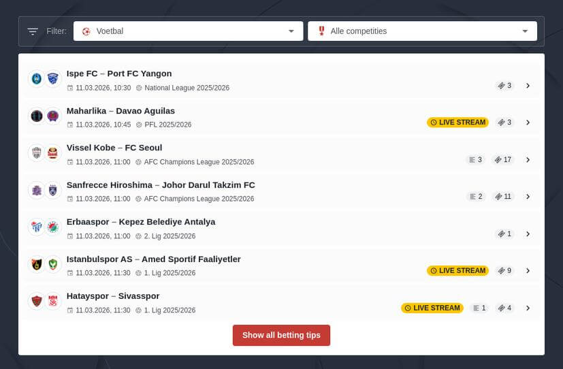The width and height of the screenshot is (563, 369).
Task: Click the Istanbulspor AS team logo
Action: [36, 264]
